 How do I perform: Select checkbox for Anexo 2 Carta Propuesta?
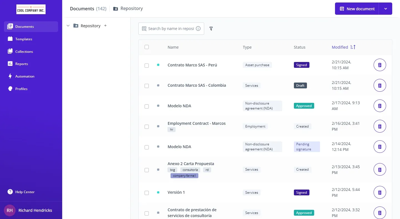(x=147, y=170)
